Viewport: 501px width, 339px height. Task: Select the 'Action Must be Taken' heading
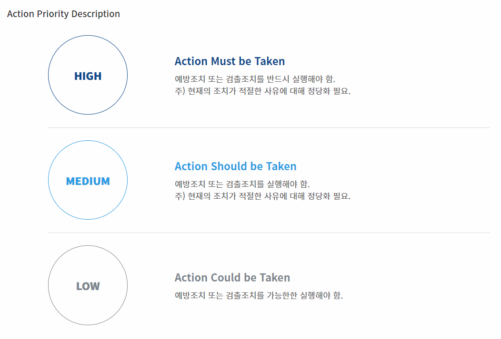[230, 61]
